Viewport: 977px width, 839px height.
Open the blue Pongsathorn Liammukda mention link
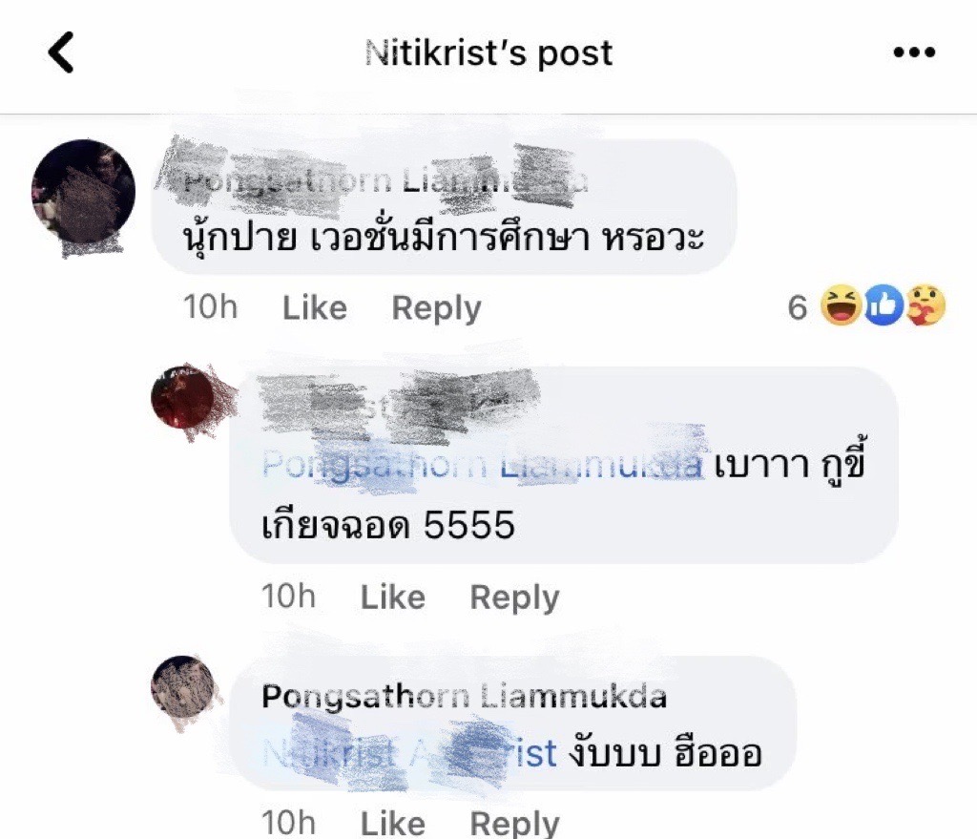482,466
